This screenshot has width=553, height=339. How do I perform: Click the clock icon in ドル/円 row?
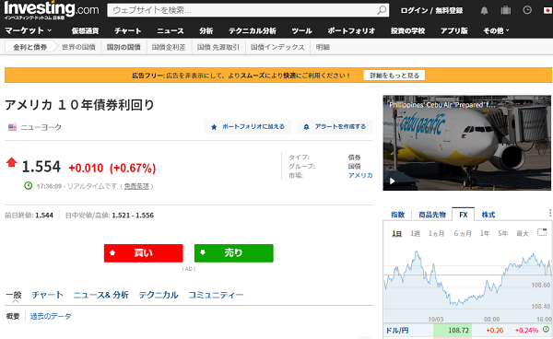tap(546, 330)
